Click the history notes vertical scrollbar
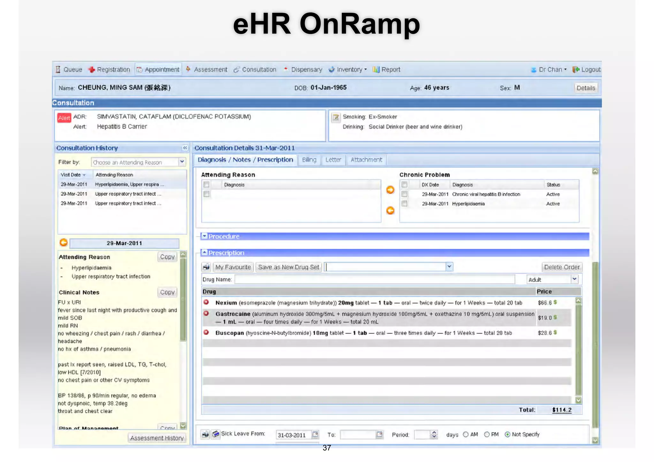654x462 pixels. 183,299
